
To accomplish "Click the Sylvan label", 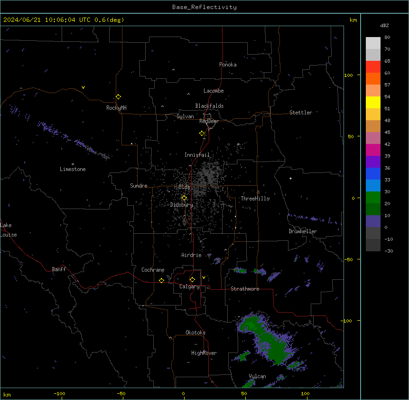I will [x=185, y=116].
